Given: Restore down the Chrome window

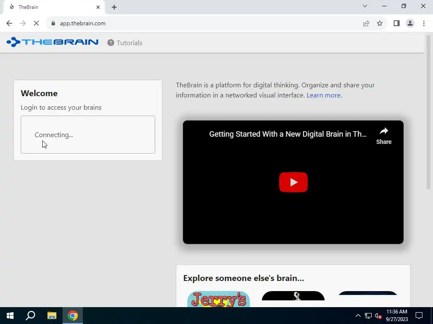Looking at the screenshot, I should pos(404,6).
